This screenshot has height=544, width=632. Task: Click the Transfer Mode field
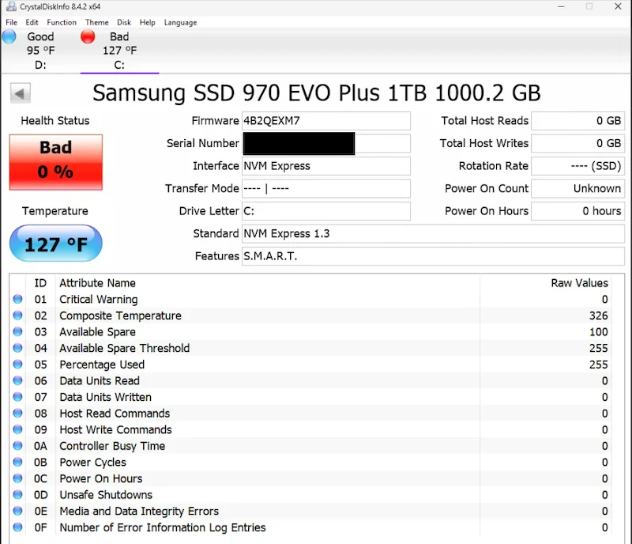(x=326, y=188)
